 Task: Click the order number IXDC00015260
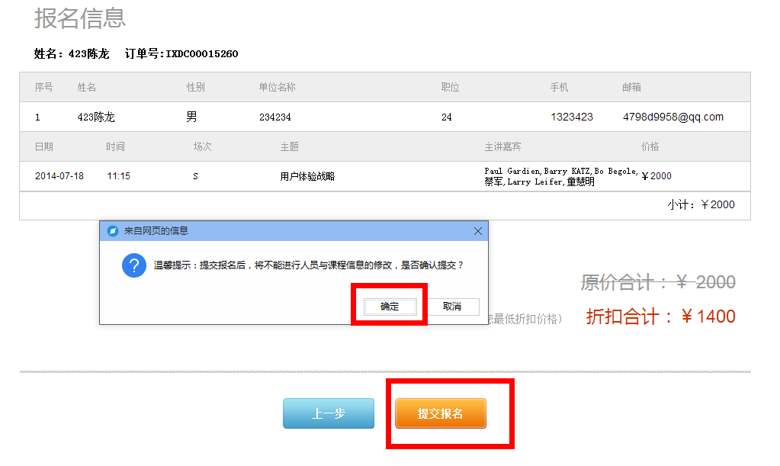click(202, 54)
